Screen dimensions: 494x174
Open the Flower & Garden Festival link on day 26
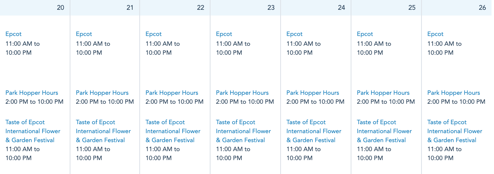tap(455, 131)
